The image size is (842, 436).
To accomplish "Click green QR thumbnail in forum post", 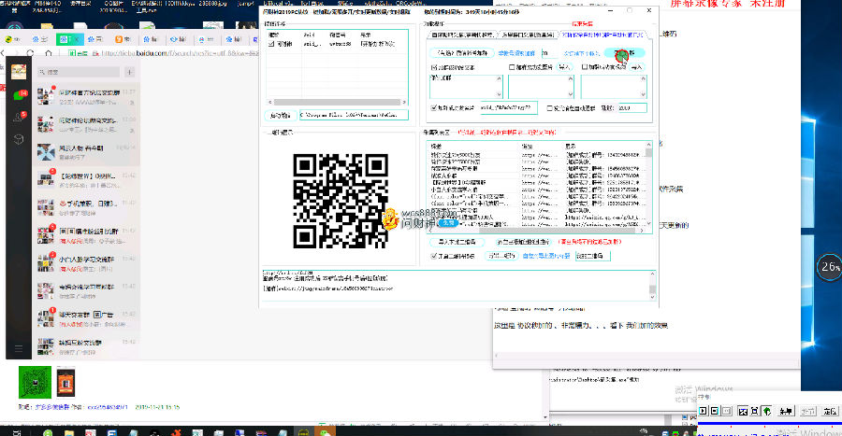I will pos(35,382).
